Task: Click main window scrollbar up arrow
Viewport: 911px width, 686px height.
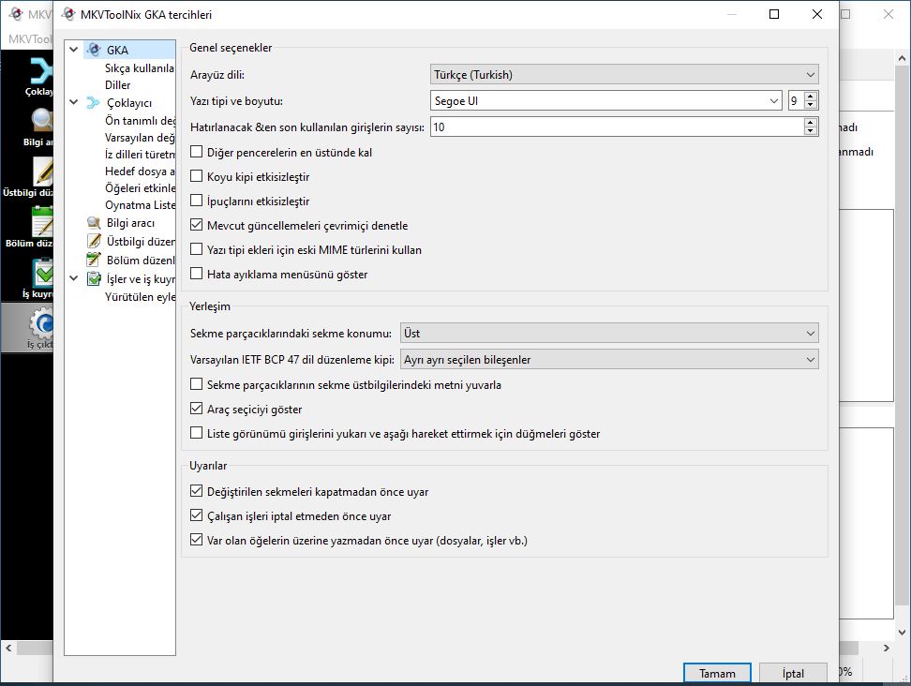Action: [902, 58]
